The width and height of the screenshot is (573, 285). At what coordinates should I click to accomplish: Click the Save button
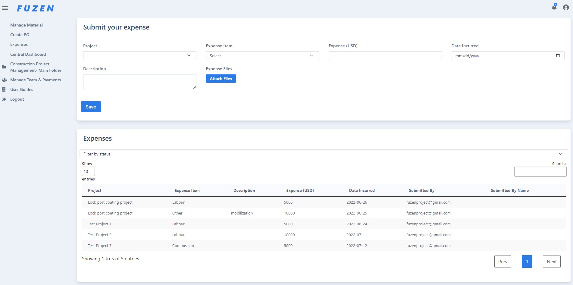pos(91,106)
